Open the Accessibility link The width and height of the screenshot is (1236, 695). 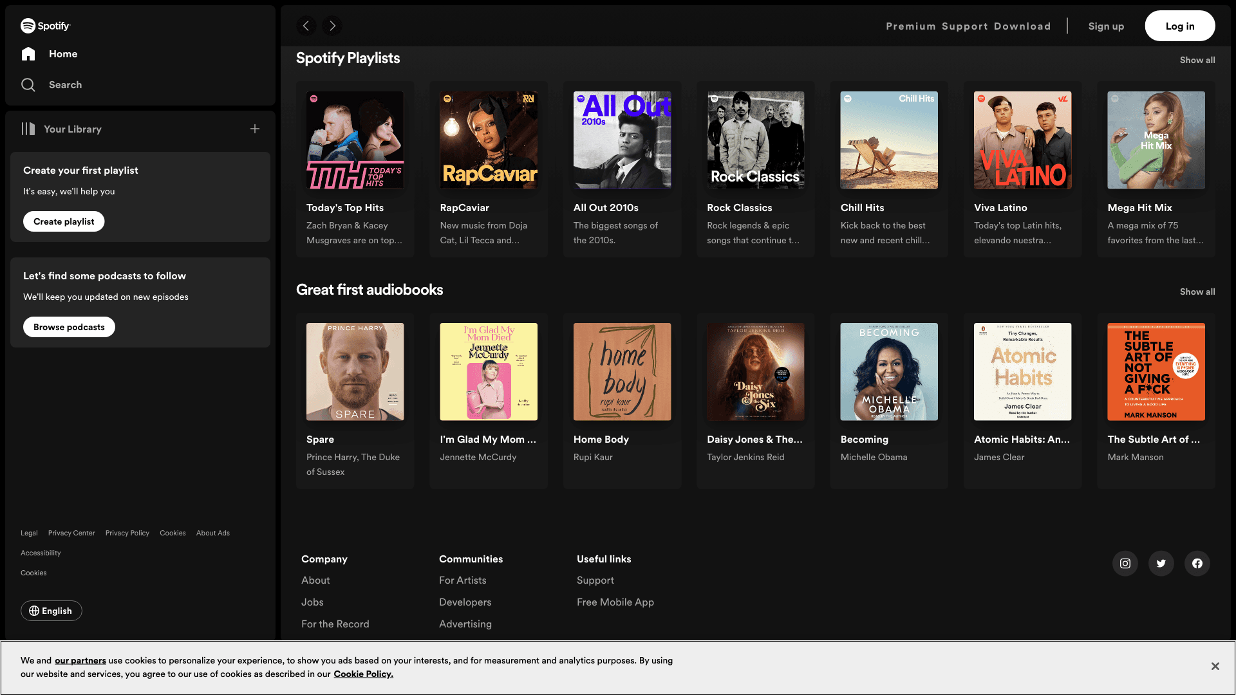click(x=41, y=553)
